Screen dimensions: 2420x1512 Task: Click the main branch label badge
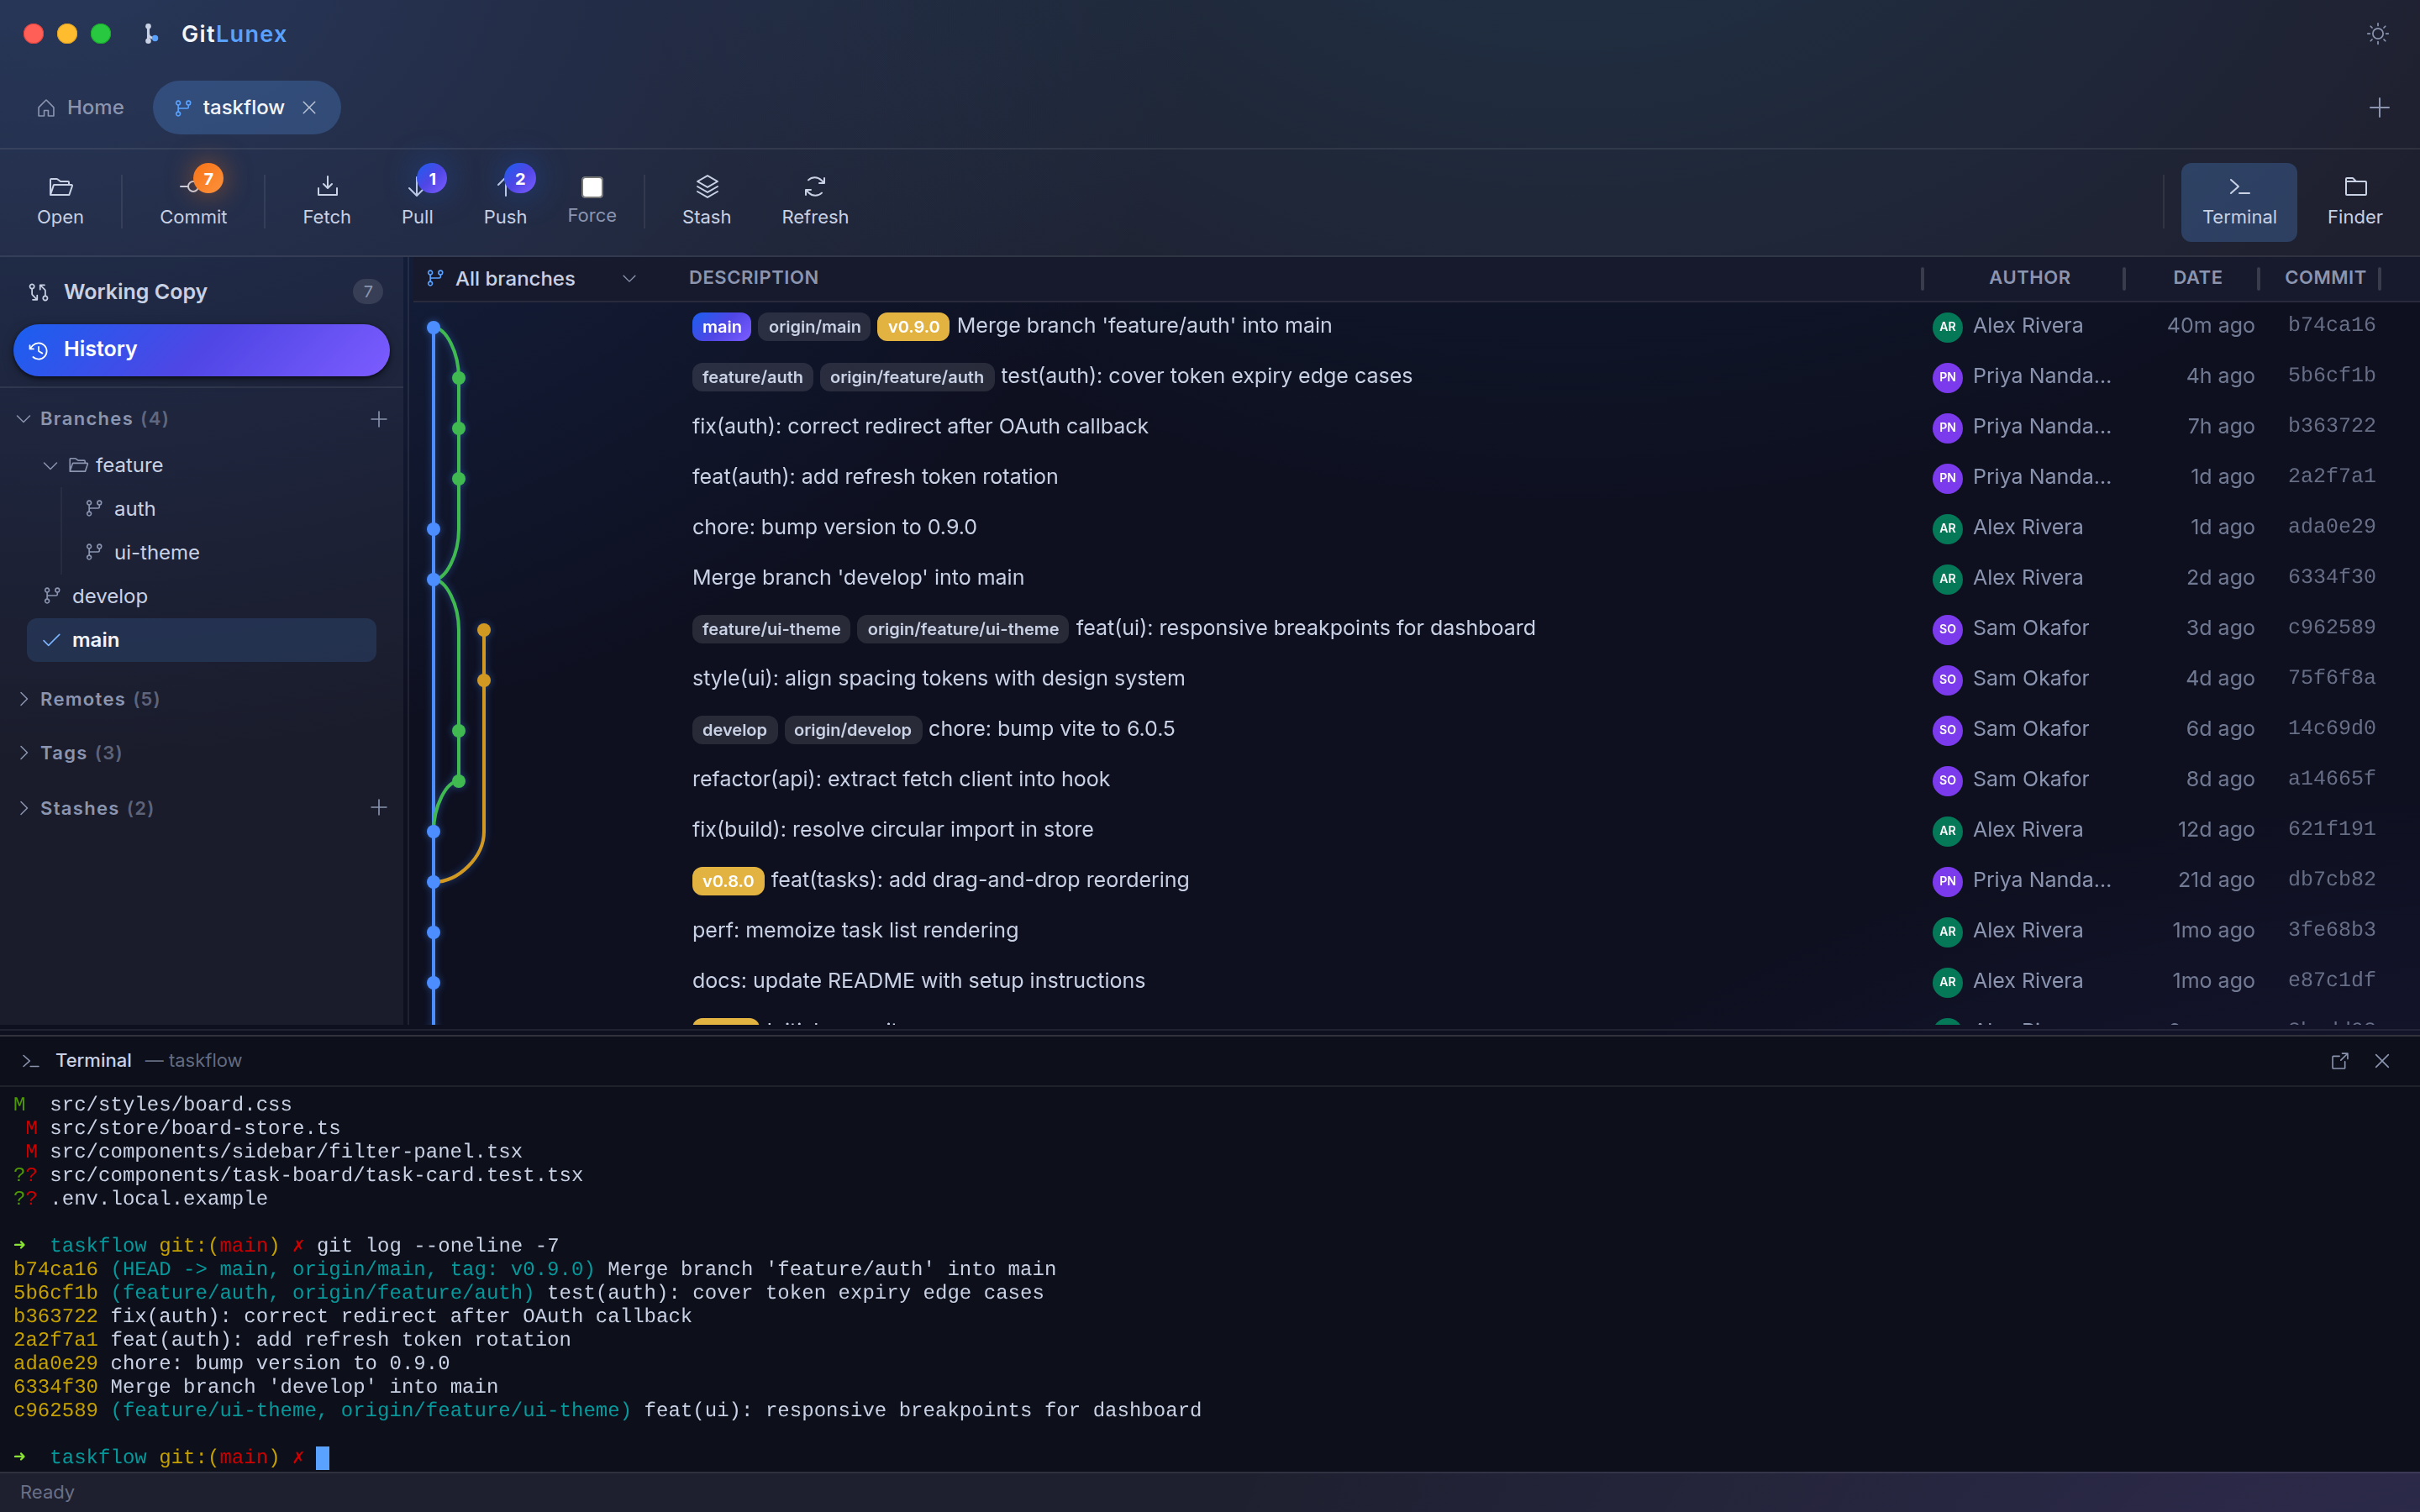click(721, 326)
